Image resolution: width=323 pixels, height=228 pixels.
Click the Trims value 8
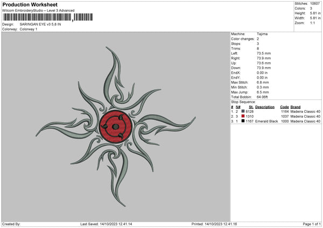(x=258, y=48)
